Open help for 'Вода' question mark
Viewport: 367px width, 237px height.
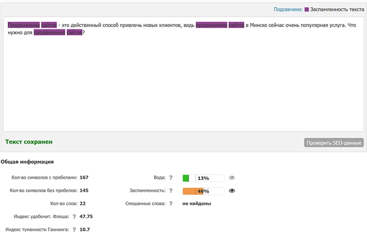(171, 178)
